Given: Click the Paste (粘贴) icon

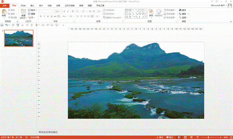Looking at the screenshot, I should (4, 12).
